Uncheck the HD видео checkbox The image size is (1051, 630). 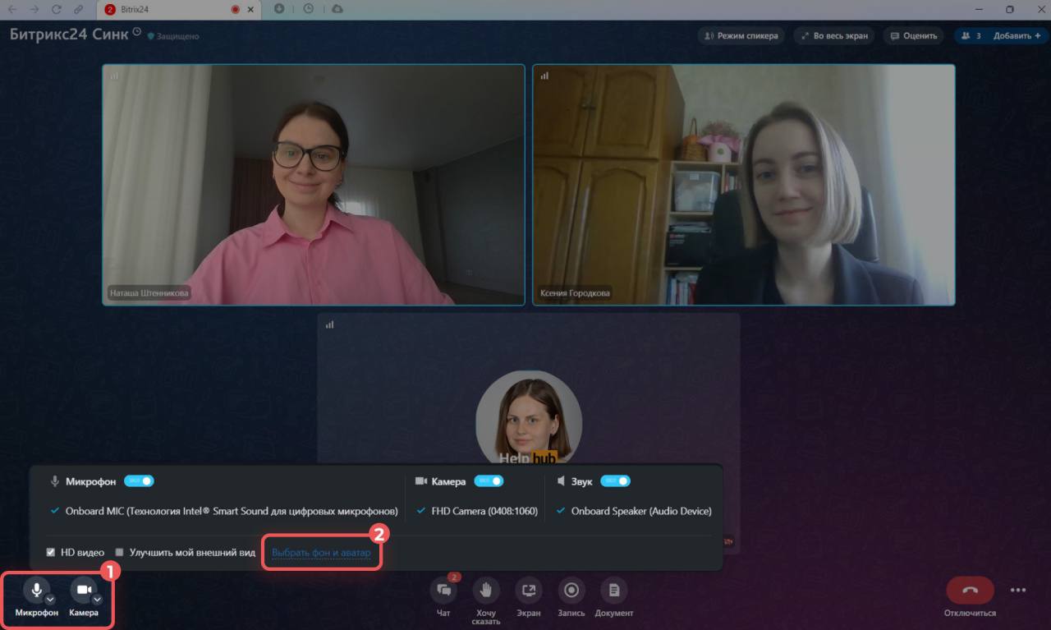point(51,552)
